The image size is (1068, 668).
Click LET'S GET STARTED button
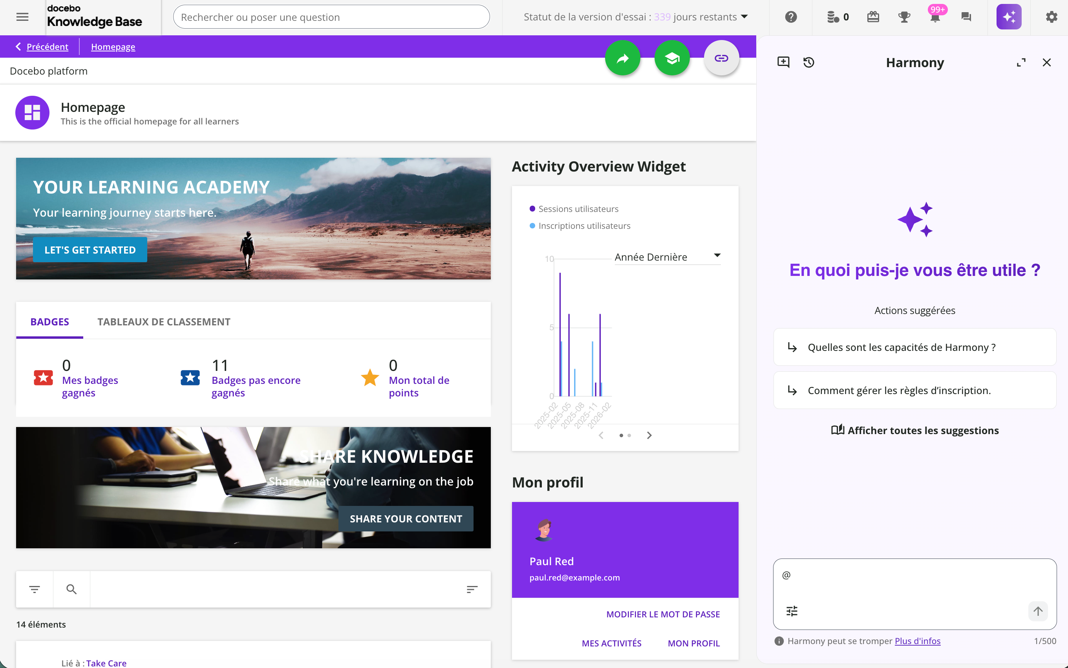coord(90,250)
